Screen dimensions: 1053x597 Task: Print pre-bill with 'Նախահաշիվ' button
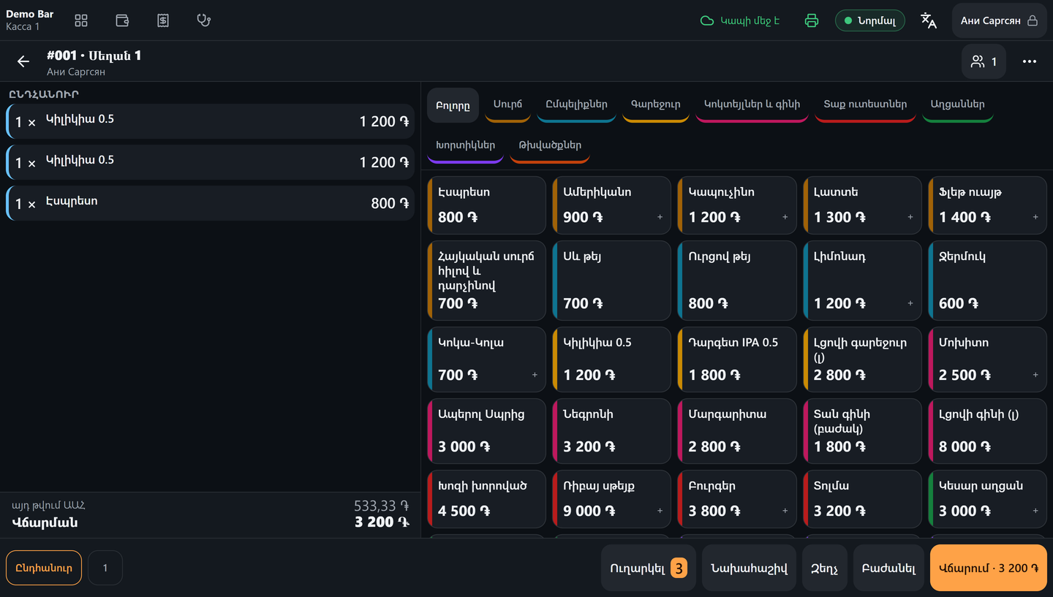pyautogui.click(x=749, y=568)
